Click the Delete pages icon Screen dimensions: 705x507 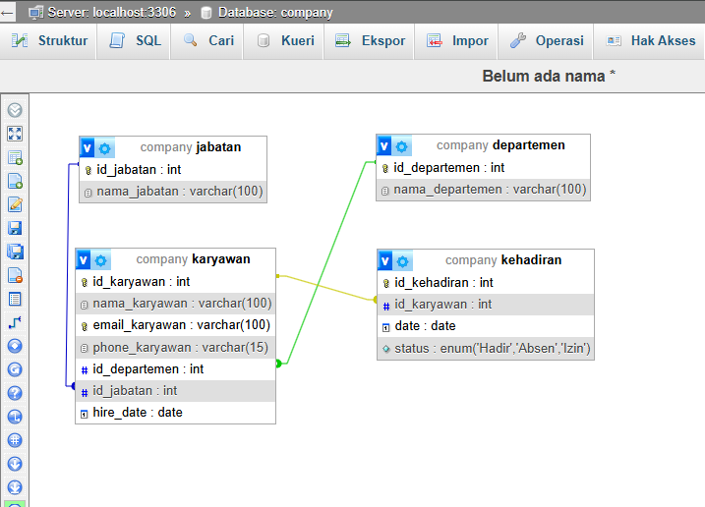pos(15,275)
